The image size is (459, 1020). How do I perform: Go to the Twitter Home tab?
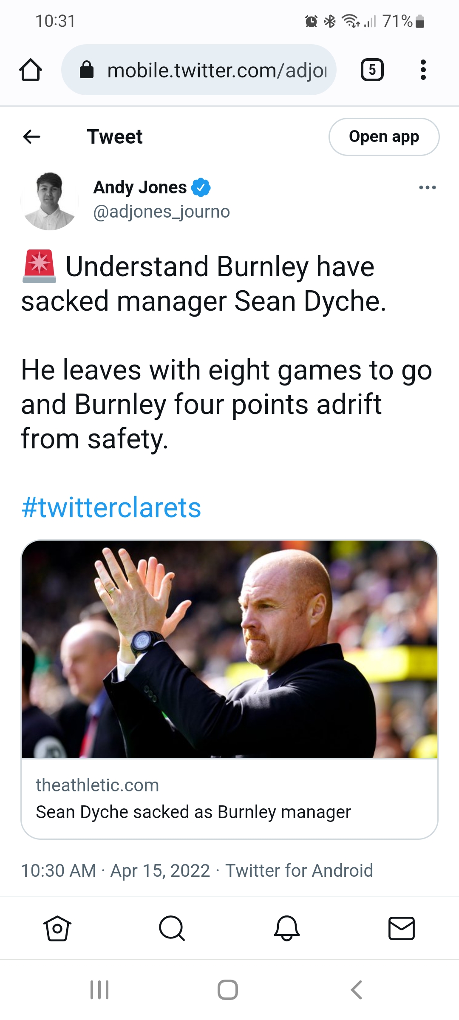pyautogui.click(x=57, y=928)
